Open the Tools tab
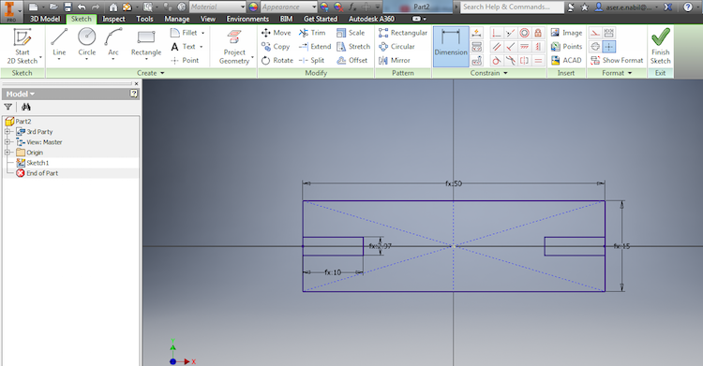Screen dimensions: 703x366 [144, 19]
